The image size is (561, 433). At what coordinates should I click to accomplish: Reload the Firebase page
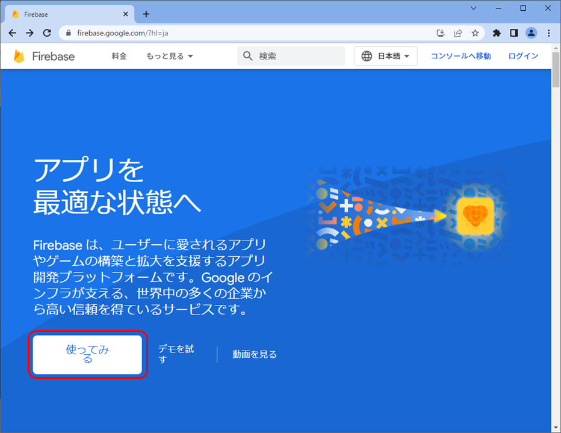click(x=47, y=33)
